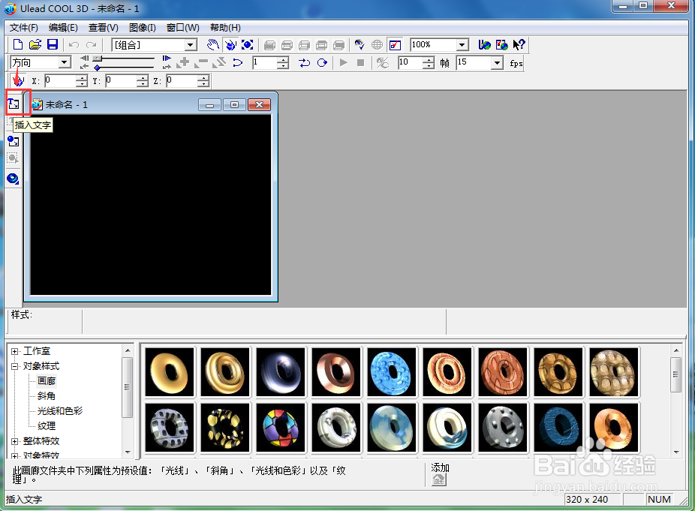Image resolution: width=695 pixels, height=511 pixels.
Task: Play the animation
Action: [344, 63]
